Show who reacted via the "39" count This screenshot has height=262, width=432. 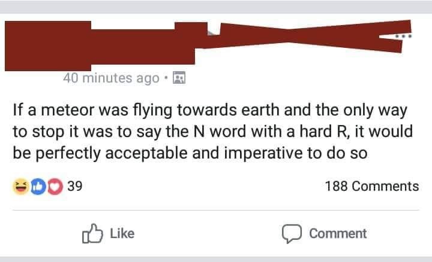(x=74, y=186)
